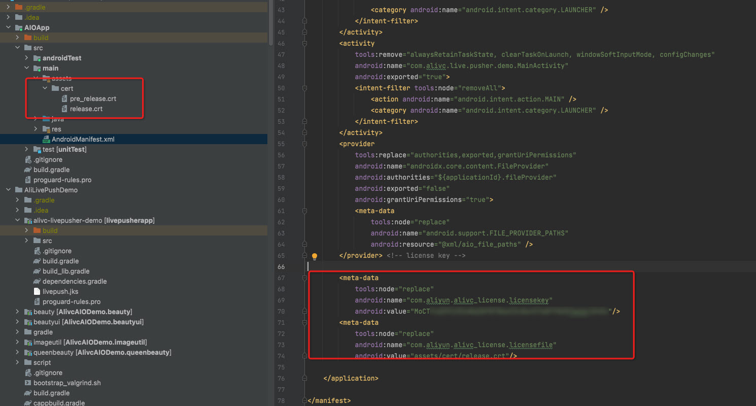
Task: Click the beautyui module icon
Action: pyautogui.click(x=28, y=322)
